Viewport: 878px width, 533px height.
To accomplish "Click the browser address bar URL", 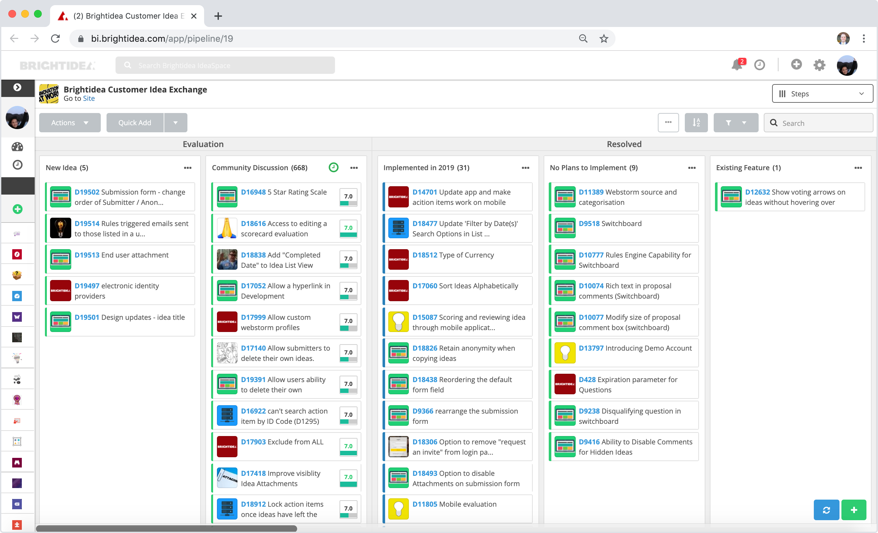I will click(x=162, y=39).
